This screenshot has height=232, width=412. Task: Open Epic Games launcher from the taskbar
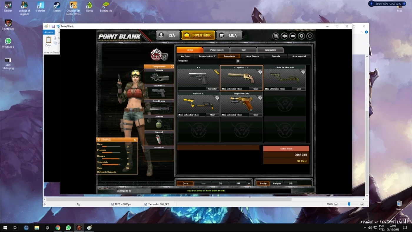[x=47, y=228]
